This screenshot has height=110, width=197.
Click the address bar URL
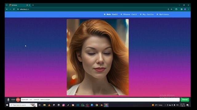25,9
